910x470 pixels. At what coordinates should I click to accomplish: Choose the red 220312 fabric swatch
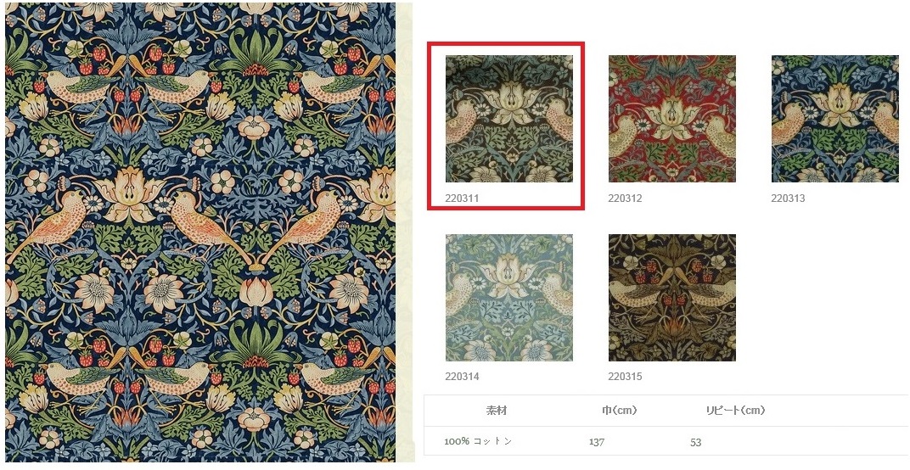coord(672,119)
